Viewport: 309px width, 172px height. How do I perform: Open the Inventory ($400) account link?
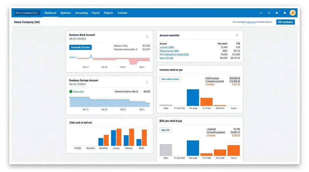coord(167,47)
